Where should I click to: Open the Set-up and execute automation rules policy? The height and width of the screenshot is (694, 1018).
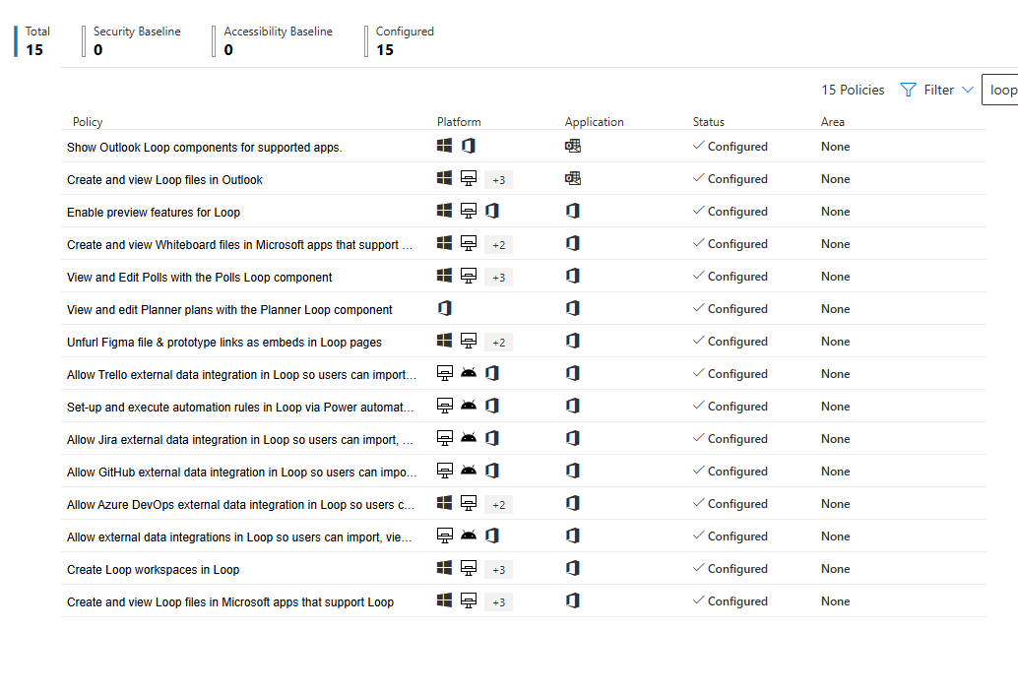(240, 408)
